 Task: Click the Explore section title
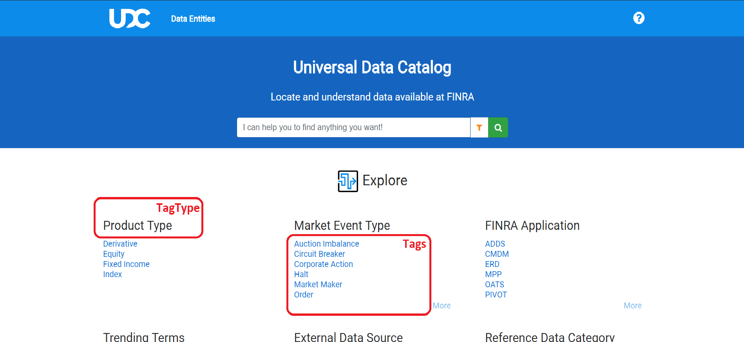tap(385, 181)
